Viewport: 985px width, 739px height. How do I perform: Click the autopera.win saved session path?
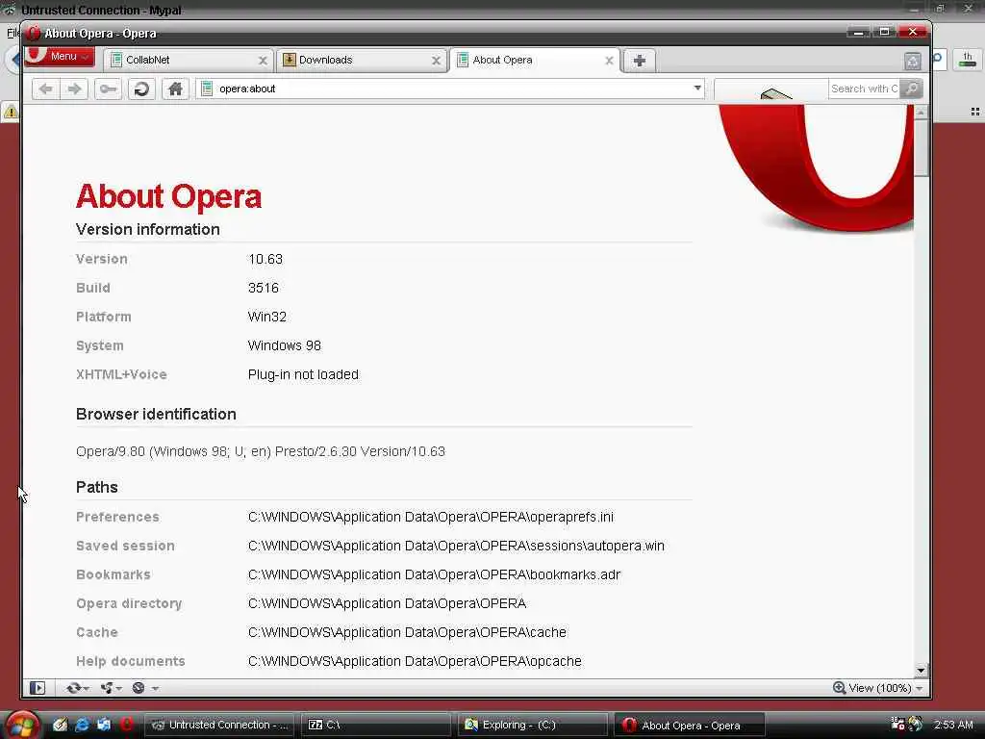coord(456,546)
